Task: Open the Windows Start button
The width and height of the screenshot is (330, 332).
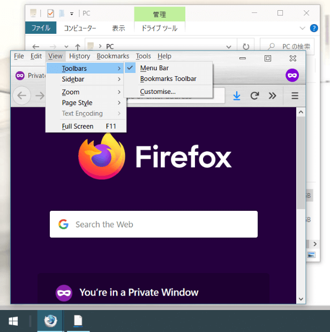Action: pyautogui.click(x=13, y=321)
